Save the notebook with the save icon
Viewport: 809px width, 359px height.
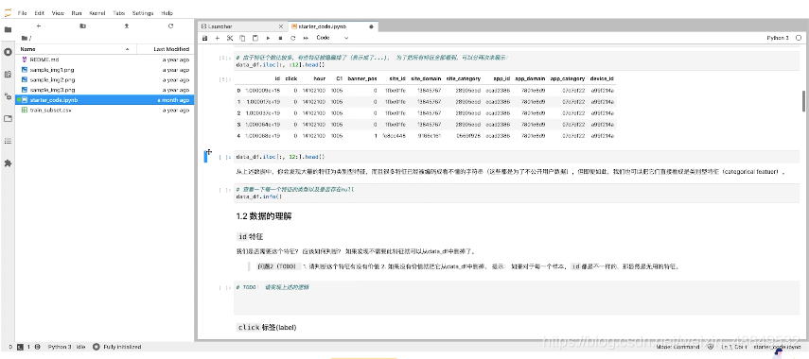204,38
